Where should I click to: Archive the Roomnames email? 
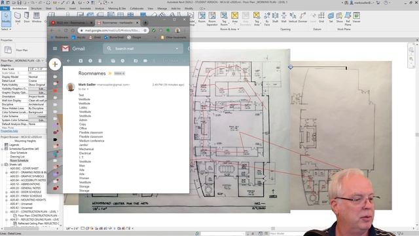coord(81,61)
